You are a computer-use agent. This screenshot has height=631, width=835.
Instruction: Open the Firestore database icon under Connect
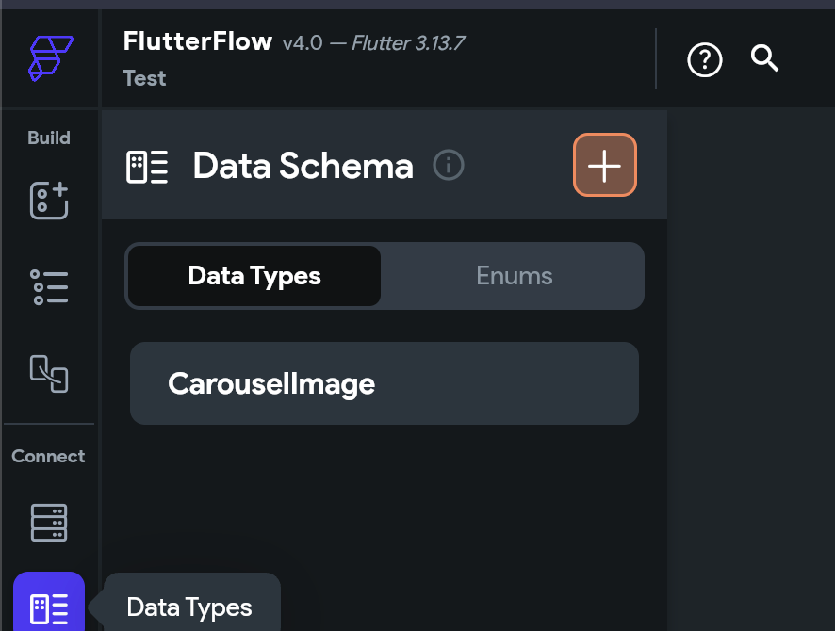[49, 523]
